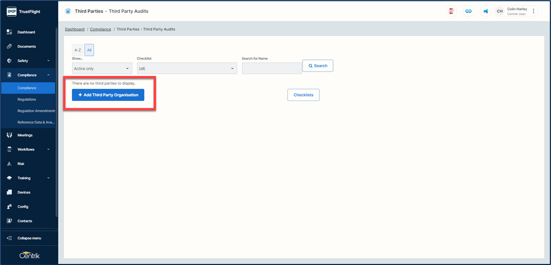Follow the Dashboard breadcrumb link
Image resolution: width=551 pixels, height=265 pixels.
75,29
